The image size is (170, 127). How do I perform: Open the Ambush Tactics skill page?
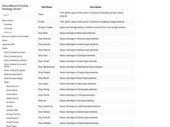(13, 114)
